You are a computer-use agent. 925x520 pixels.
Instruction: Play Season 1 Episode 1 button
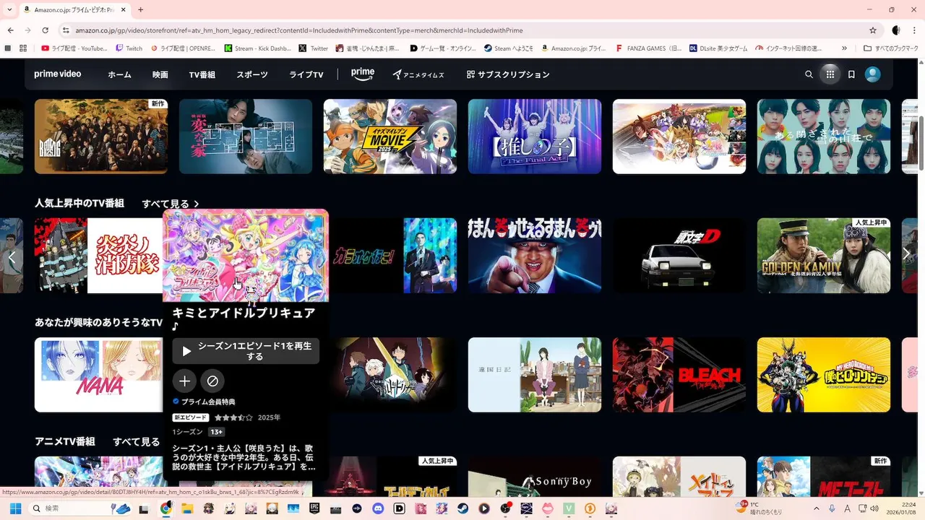click(246, 351)
